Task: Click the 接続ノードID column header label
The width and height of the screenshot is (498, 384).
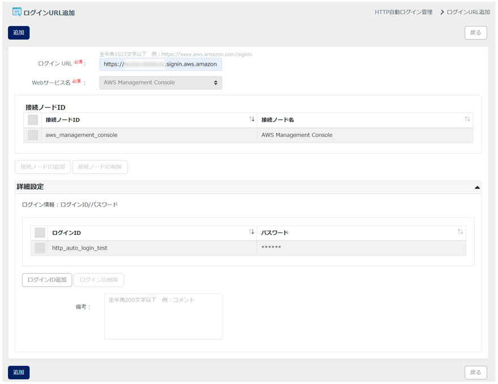Action: pyautogui.click(x=63, y=120)
